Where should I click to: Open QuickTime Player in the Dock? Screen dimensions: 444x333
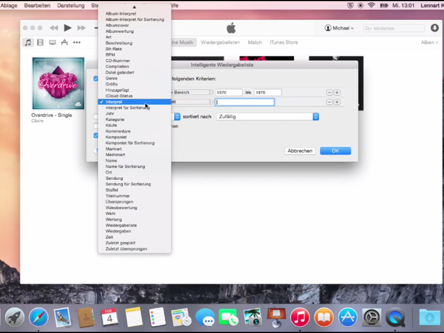pos(396,317)
